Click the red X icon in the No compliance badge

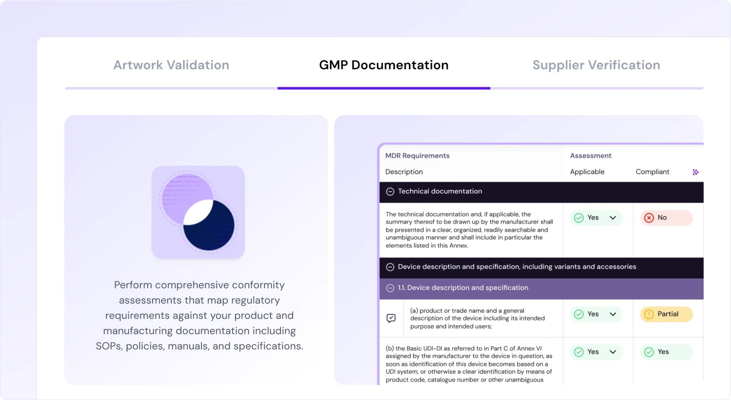649,218
